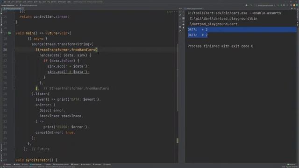The image size is (299, 168).
Task: Click the stop icon in top toolbar
Action: (287, 5)
